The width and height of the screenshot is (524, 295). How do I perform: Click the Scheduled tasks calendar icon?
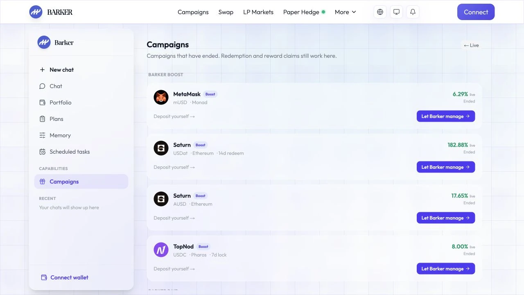42,152
